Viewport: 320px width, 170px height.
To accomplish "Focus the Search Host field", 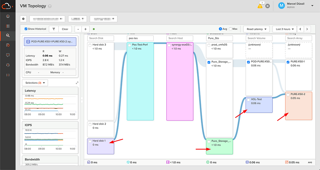I will tap(180, 38).
